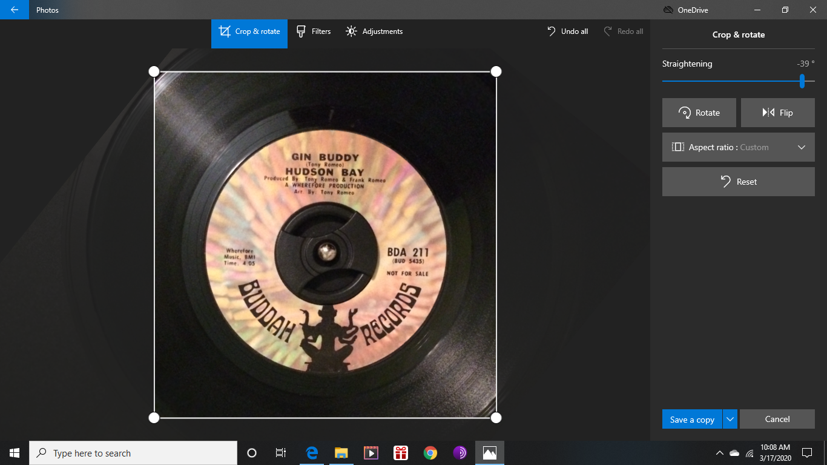Viewport: 827px width, 465px height.
Task: Click the Straightening slider handle
Action: tap(802, 81)
